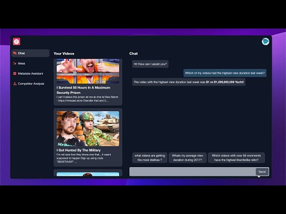Click the Metadata Assistant icon in sidebar
286x214 pixels.
(15, 74)
